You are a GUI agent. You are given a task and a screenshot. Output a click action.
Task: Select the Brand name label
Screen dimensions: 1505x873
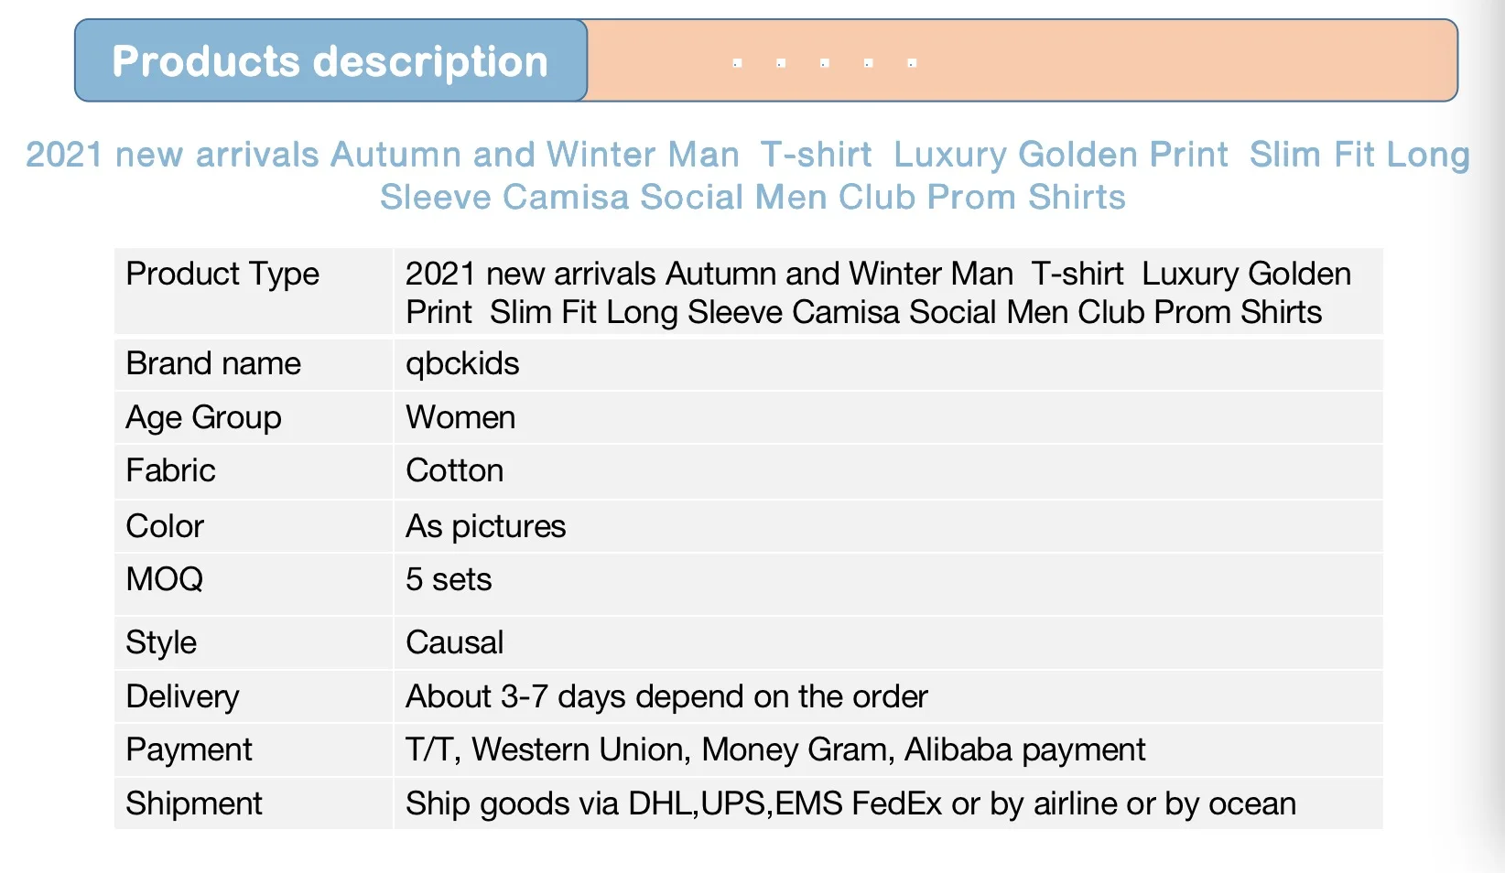[x=213, y=363]
